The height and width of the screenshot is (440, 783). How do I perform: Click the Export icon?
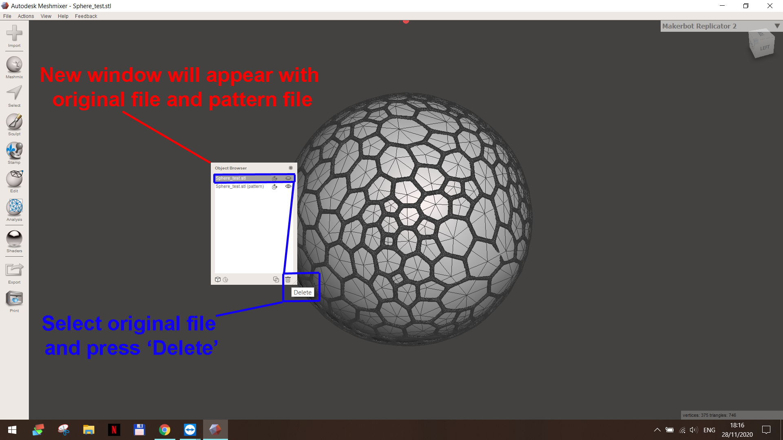(14, 270)
